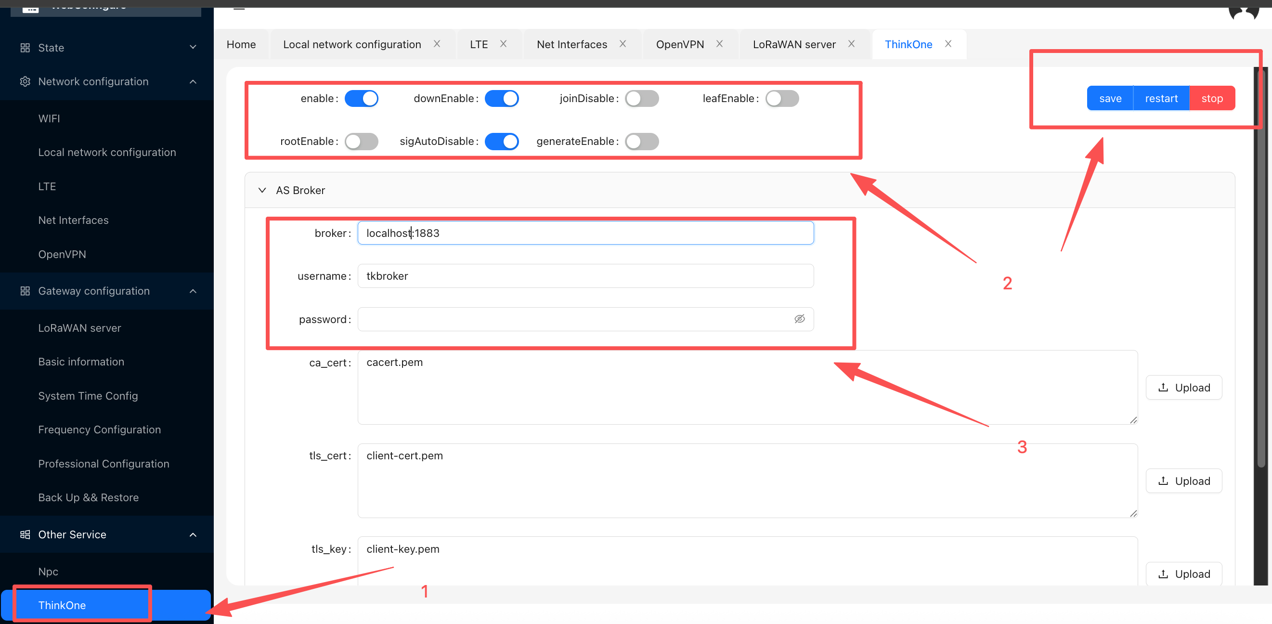Collapse Gateway configuration submenu arrow
The width and height of the screenshot is (1272, 624).
click(193, 291)
